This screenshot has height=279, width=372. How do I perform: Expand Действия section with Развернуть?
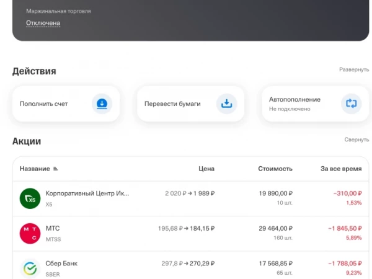point(354,69)
